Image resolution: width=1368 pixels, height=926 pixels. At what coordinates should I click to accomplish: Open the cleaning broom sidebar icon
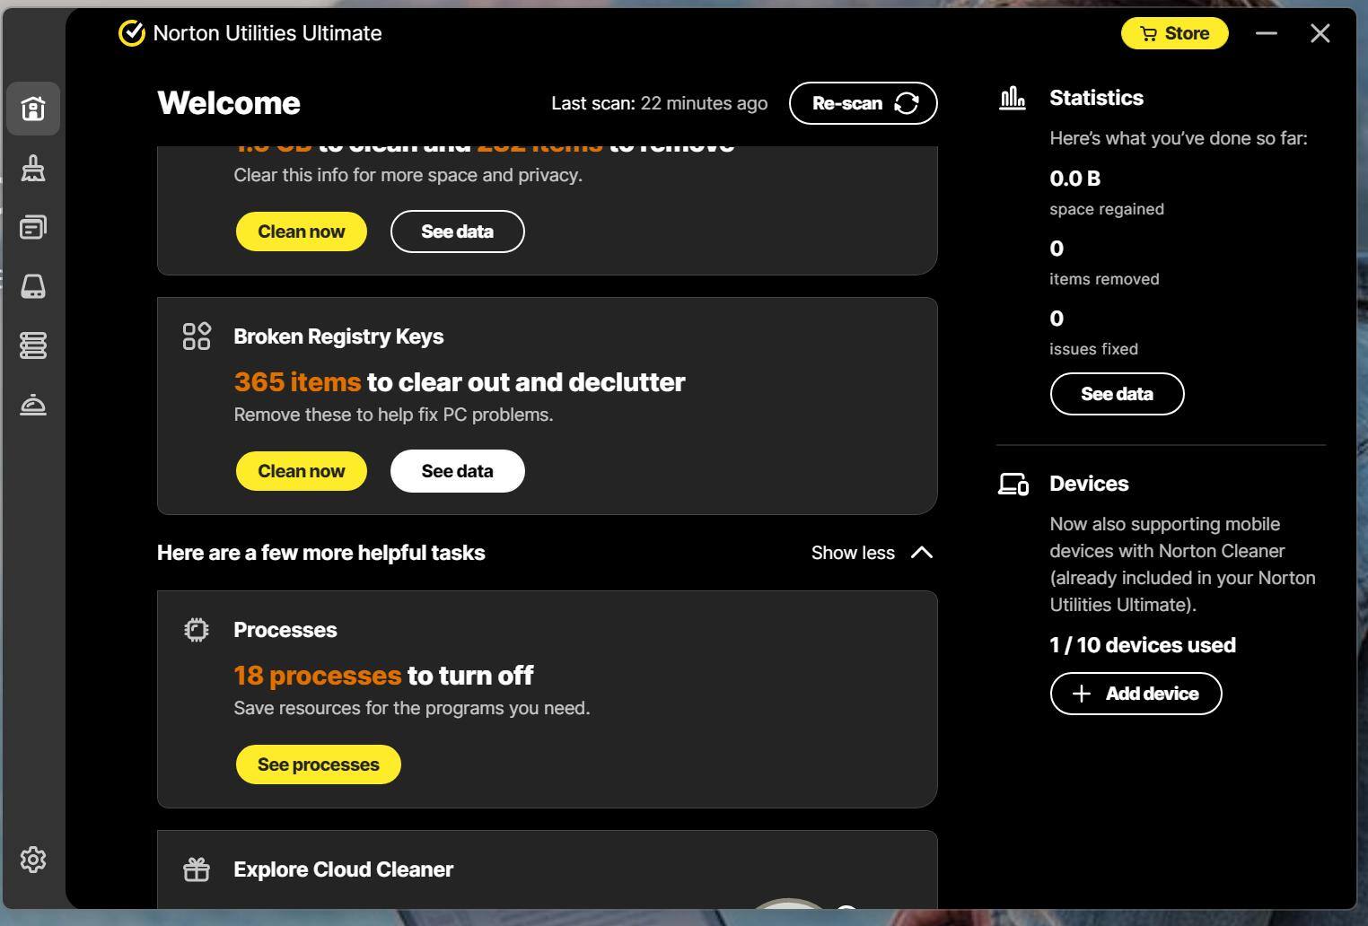click(33, 169)
